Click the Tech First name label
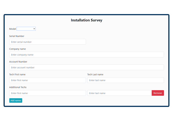The width and height of the screenshot is (173, 121). tap(17, 75)
